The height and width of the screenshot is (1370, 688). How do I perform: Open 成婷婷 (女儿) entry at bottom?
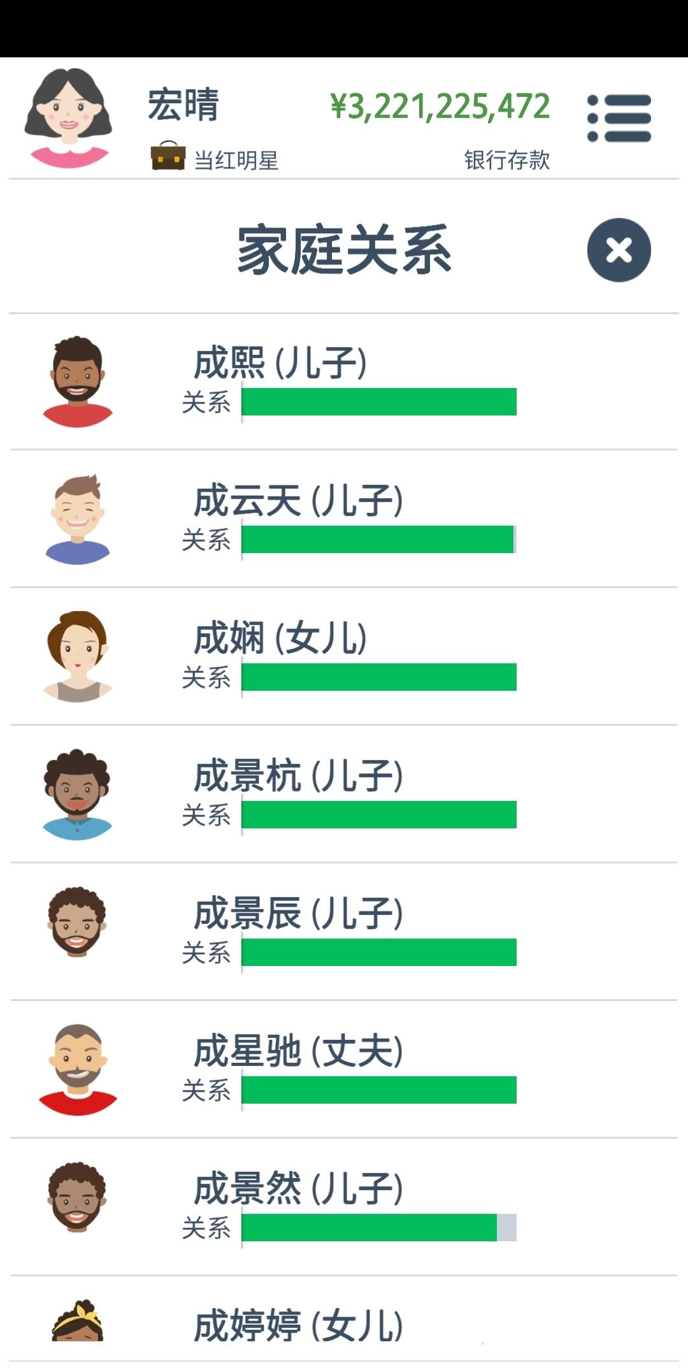coord(298,1326)
